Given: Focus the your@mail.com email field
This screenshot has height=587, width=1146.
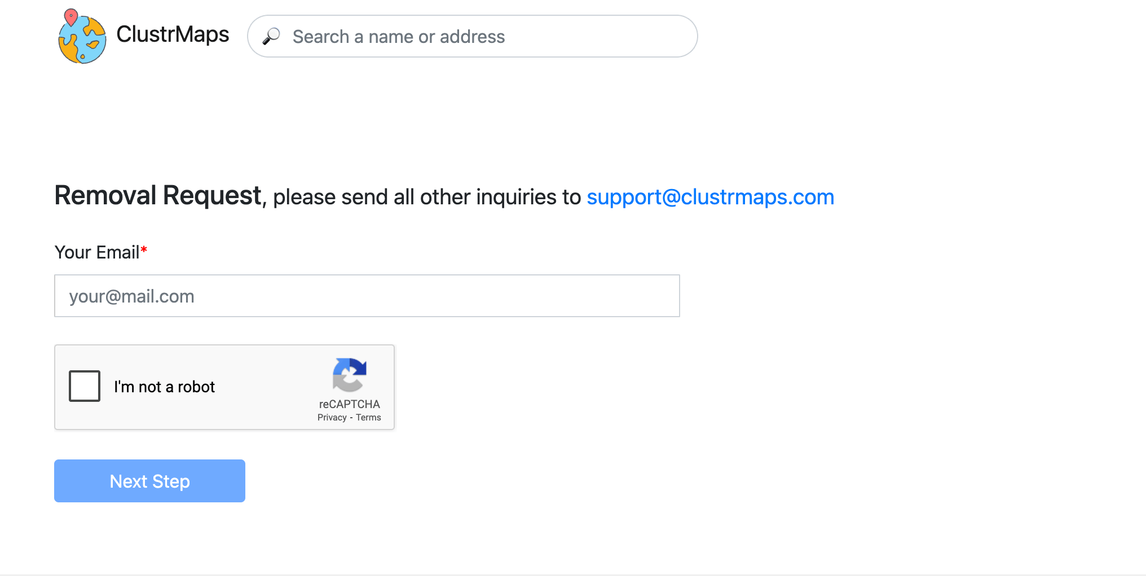Looking at the screenshot, I should tap(367, 296).
